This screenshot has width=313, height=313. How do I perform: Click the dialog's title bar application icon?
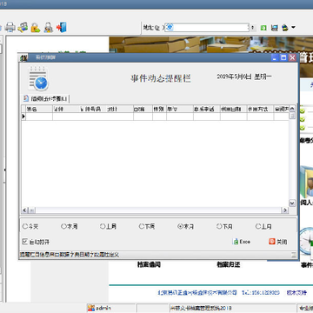[23, 57]
